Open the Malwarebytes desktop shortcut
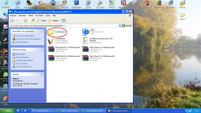Image resolution: width=201 pixels, height=113 pixels. click(x=123, y=4)
